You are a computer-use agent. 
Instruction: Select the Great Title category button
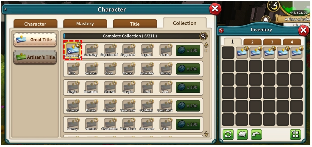click(35, 39)
